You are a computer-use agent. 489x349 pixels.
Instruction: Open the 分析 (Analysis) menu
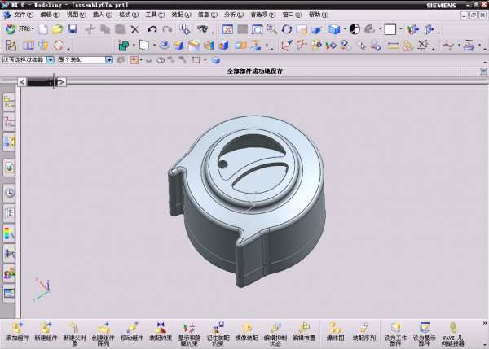coord(233,15)
